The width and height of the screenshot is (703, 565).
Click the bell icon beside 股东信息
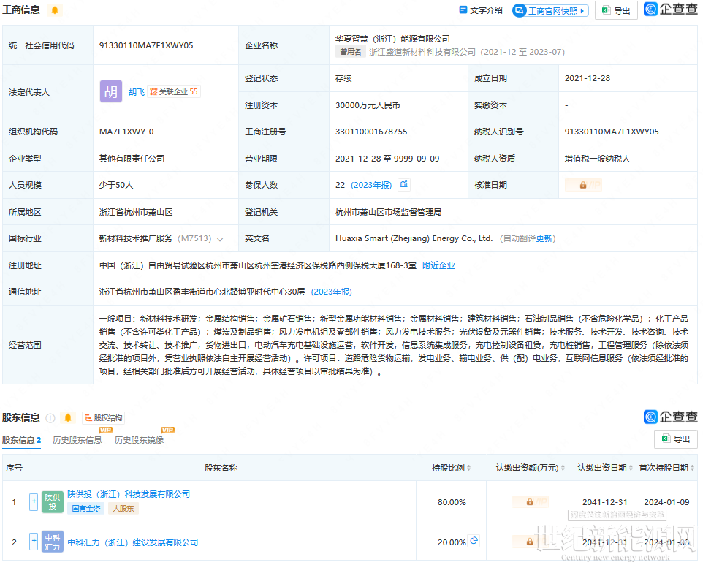point(68,418)
